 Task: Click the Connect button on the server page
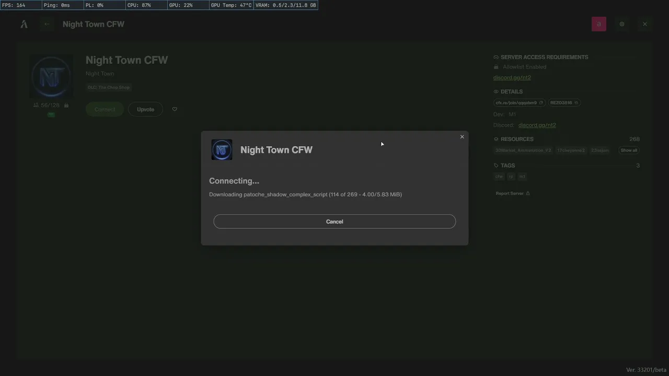tap(105, 109)
